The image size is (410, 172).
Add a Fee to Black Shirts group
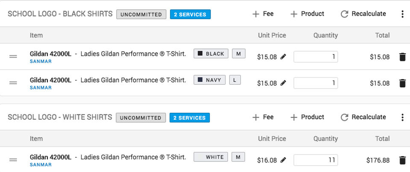pyautogui.click(x=263, y=14)
